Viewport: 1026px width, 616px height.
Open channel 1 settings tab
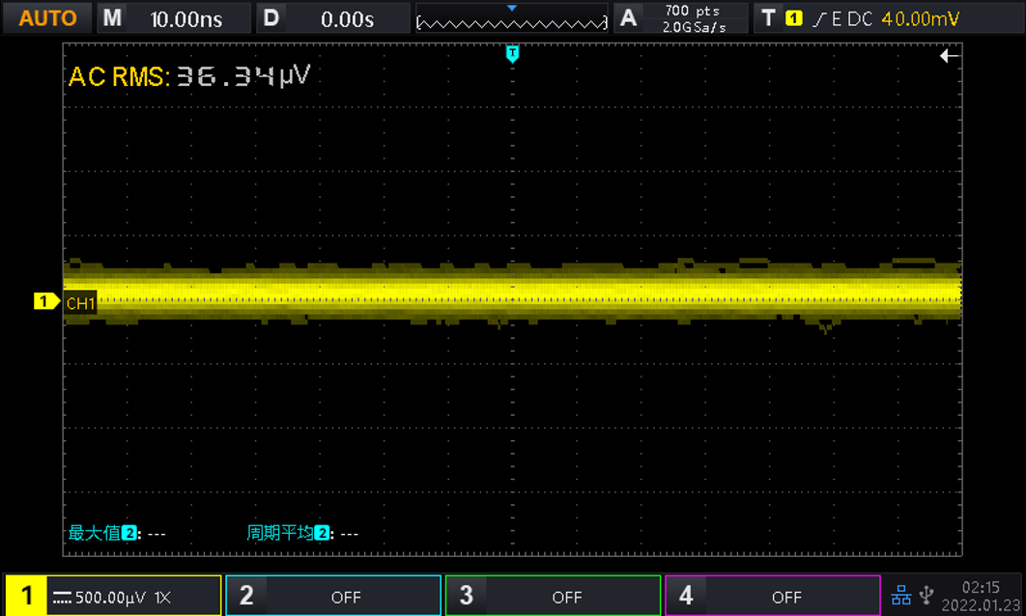click(112, 596)
